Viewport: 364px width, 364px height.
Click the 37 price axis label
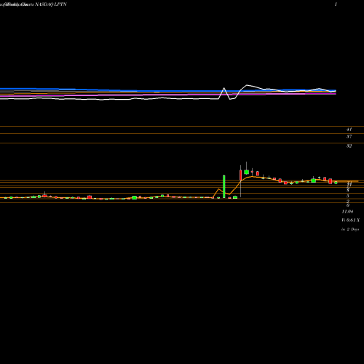[349, 137]
